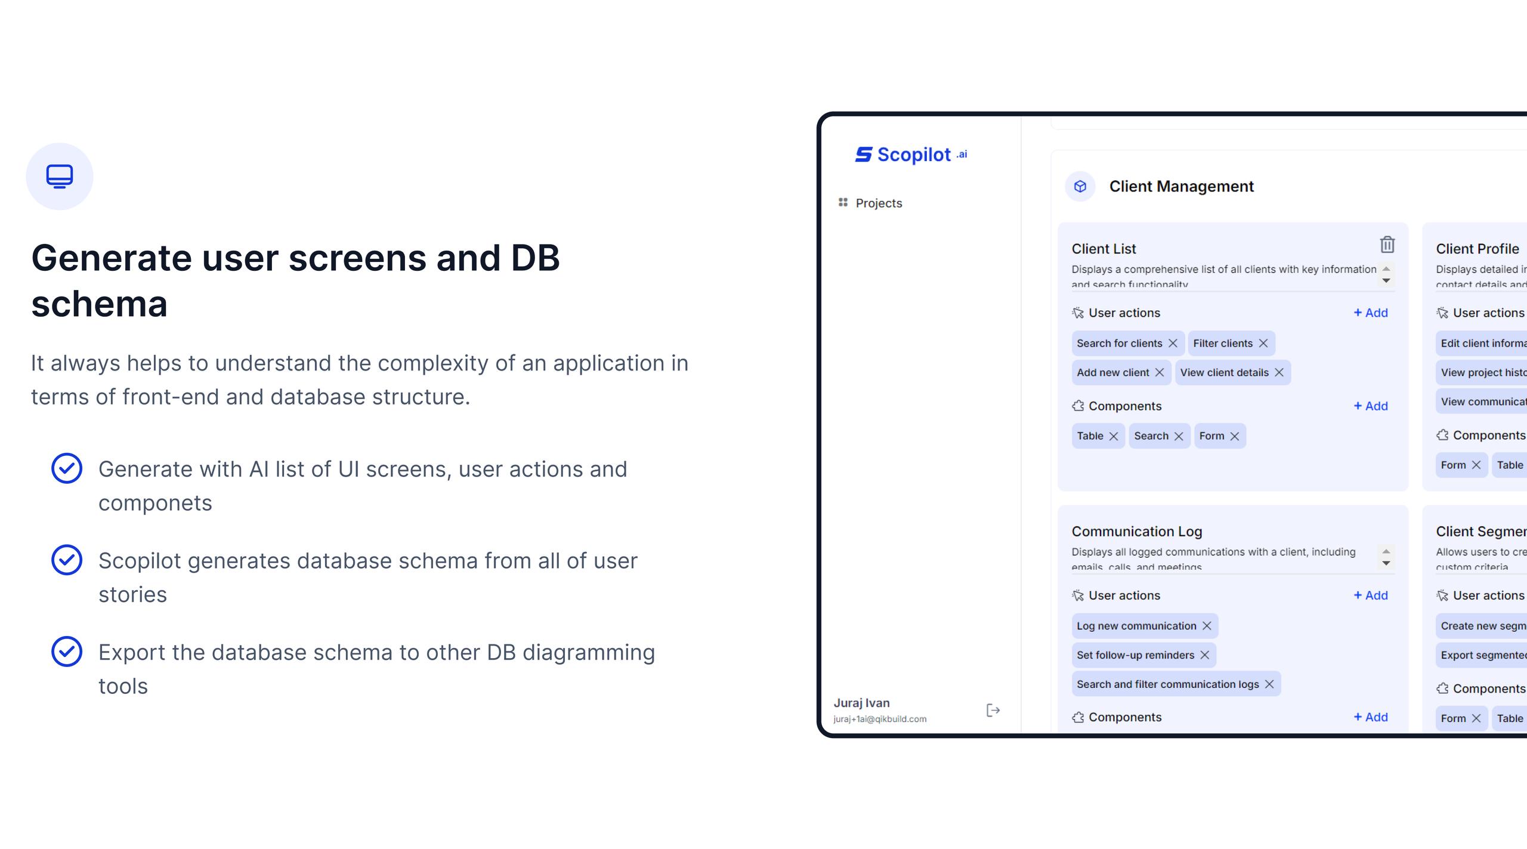The height and width of the screenshot is (849, 1527).
Task: Remove the 'Search for clients' tag
Action: [1173, 344]
